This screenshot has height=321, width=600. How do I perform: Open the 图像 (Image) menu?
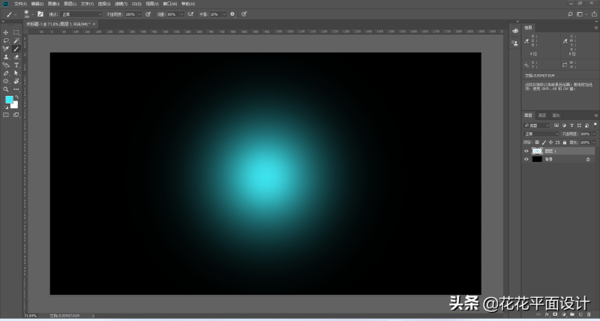(x=52, y=4)
